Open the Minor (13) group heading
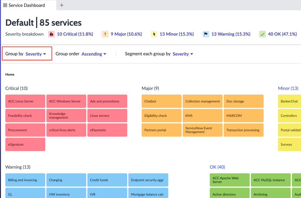The height and width of the screenshot is (198, 301). point(288,88)
